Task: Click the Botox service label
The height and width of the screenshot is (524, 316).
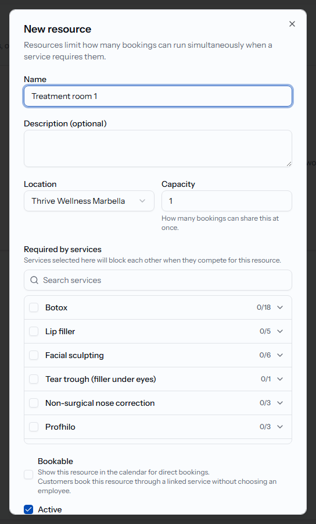Action: pyautogui.click(x=56, y=307)
